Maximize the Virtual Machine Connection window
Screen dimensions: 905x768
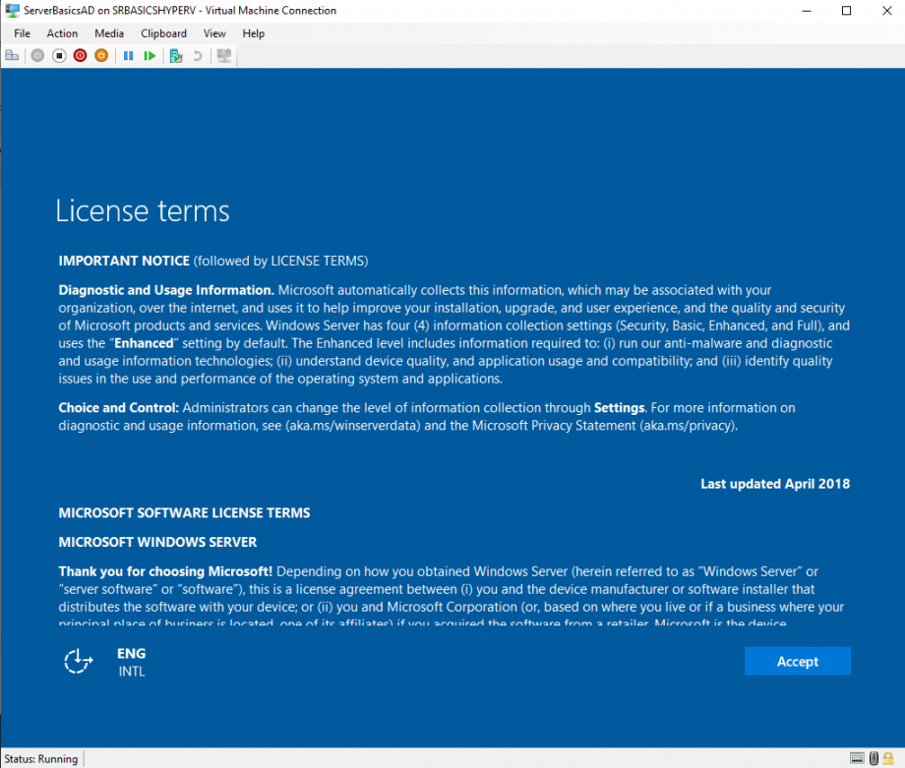coord(846,11)
